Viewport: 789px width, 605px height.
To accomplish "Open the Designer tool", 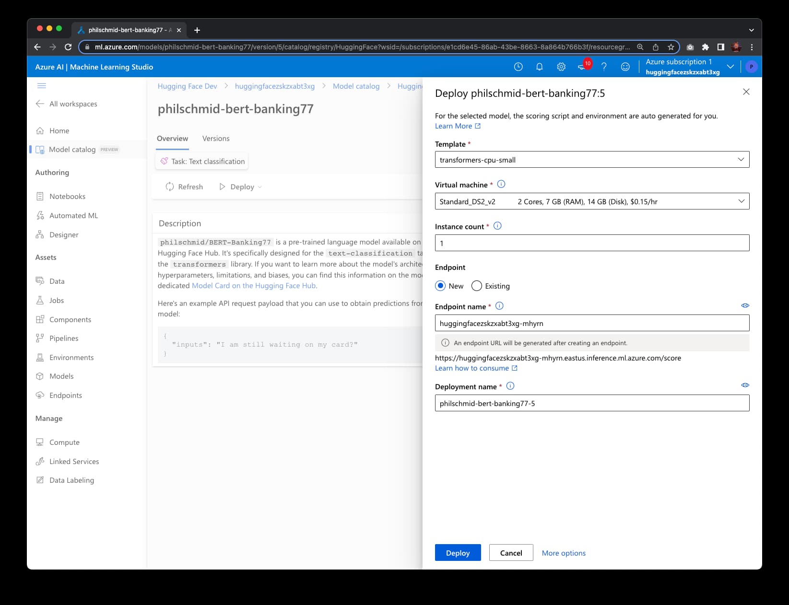I will pyautogui.click(x=64, y=234).
